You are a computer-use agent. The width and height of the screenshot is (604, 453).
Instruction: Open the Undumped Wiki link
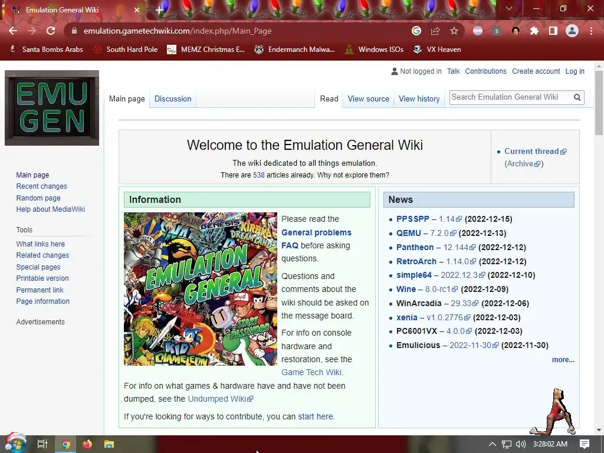click(x=221, y=399)
